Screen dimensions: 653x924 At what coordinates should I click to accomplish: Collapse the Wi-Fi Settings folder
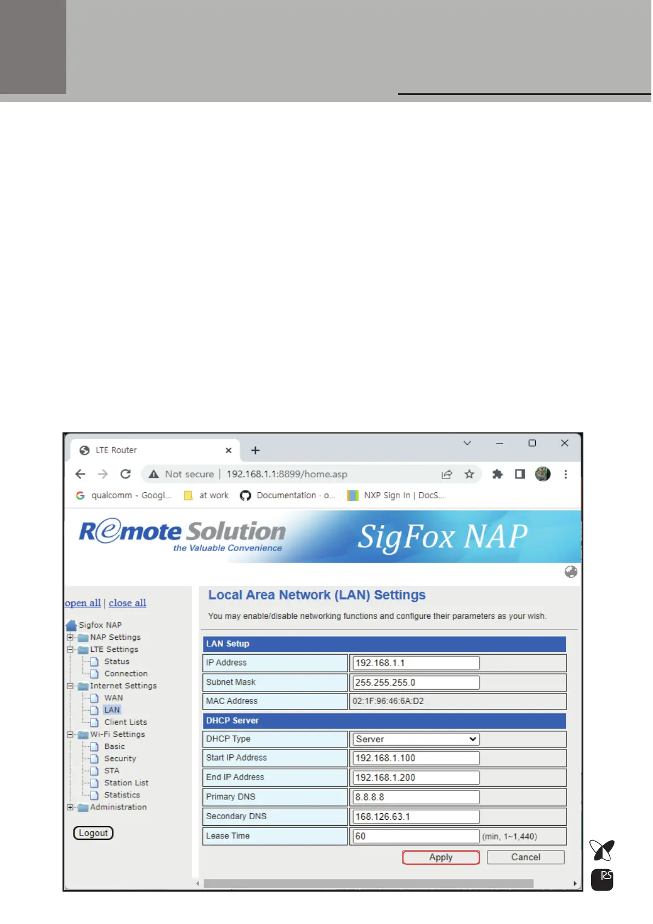[x=70, y=735]
